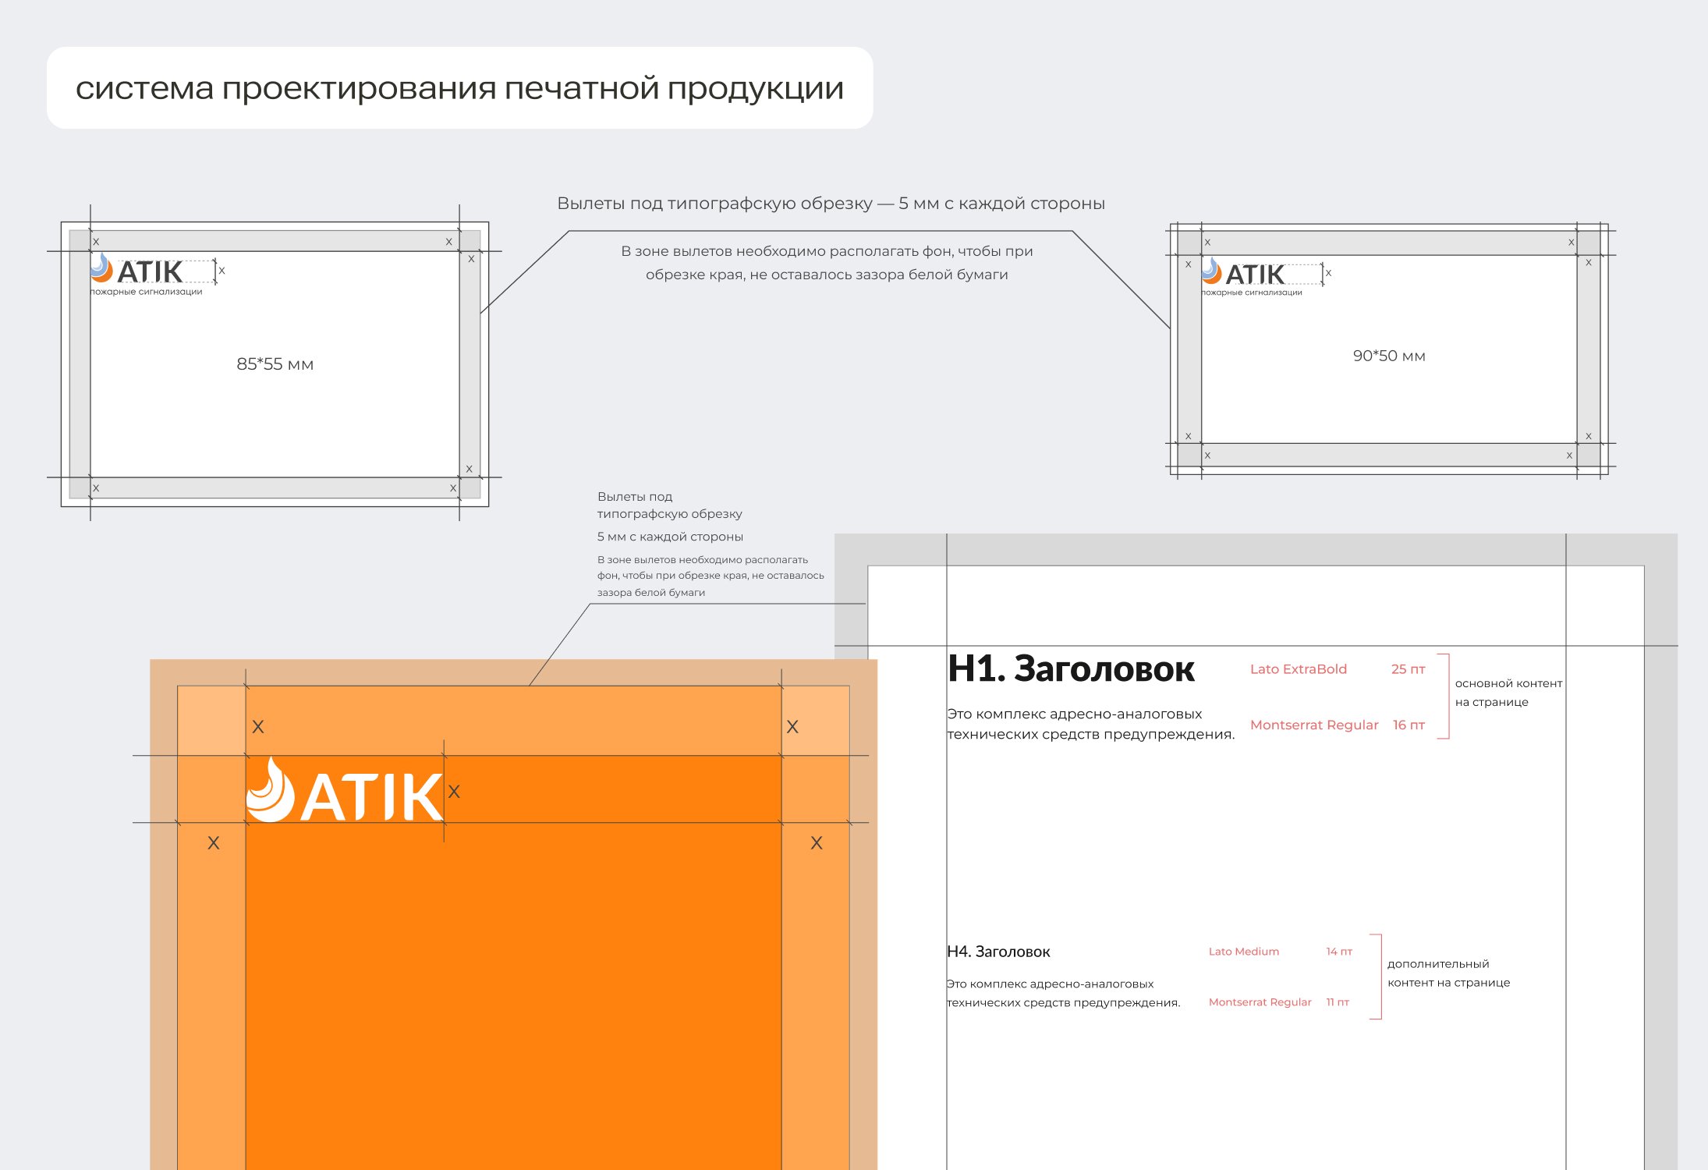
Task: Click white ATIK wordmark on orange background
Action: pyautogui.click(x=372, y=797)
